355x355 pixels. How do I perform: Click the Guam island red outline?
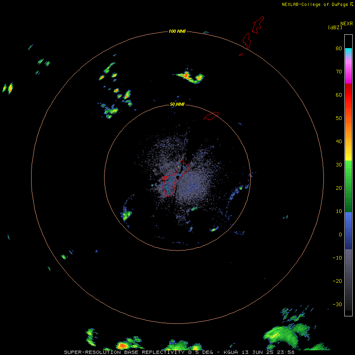point(176,178)
